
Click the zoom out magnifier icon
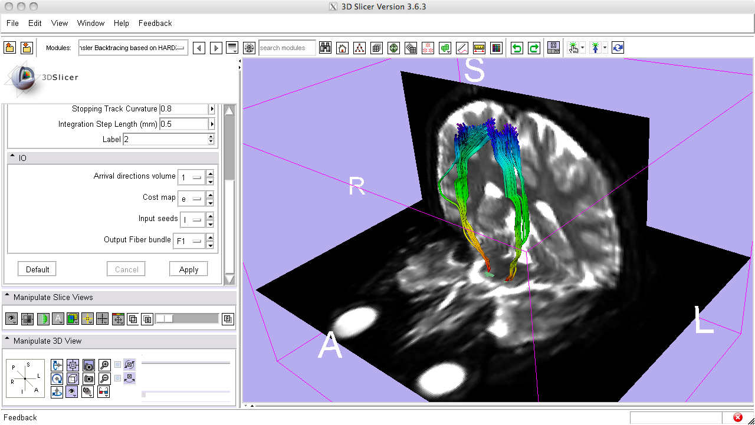click(x=104, y=378)
